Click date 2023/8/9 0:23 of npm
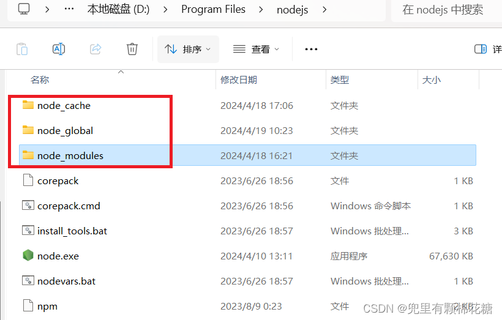The height and width of the screenshot is (320, 502). 251,307
